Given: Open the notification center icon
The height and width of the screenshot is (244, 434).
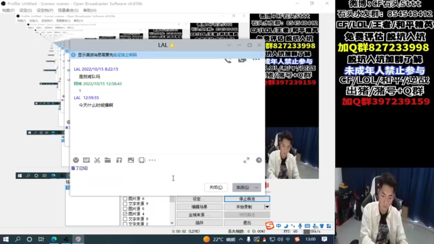Looking at the screenshot, I should coord(324,239).
